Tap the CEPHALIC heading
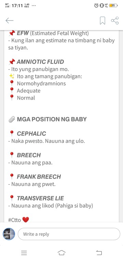This screenshot has height=260, width=123. pos(31,133)
